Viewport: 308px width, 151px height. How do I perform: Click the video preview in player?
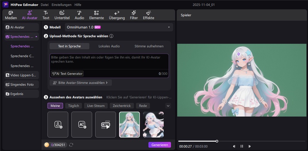(242, 80)
